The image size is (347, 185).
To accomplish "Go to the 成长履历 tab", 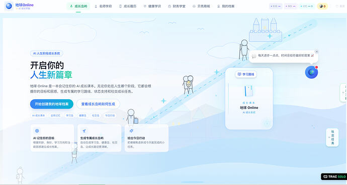I will 127,6.
